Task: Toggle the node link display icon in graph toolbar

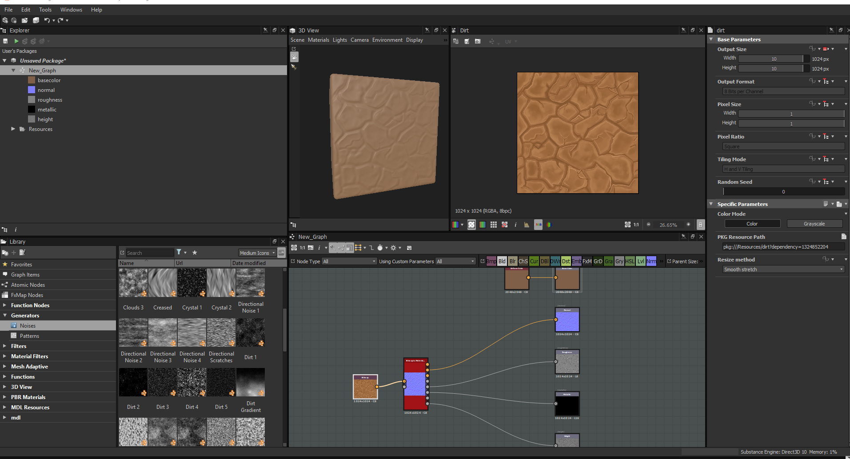Action: [x=341, y=248]
